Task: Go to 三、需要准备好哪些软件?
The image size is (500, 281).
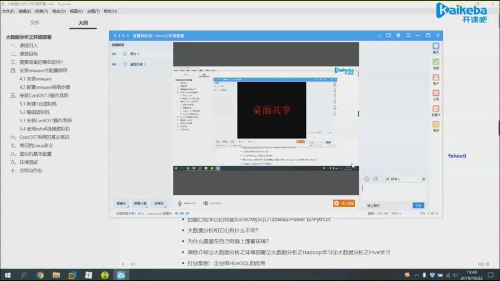Action: tap(36, 62)
